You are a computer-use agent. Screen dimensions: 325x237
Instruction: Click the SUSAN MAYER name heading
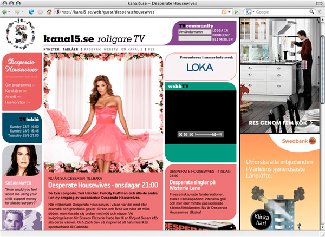pos(18,183)
